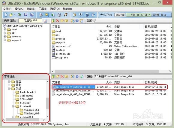The height and width of the screenshot is (128, 174).
Task: Open the 帮助(H) menu
Action: pyautogui.click(x=67, y=9)
